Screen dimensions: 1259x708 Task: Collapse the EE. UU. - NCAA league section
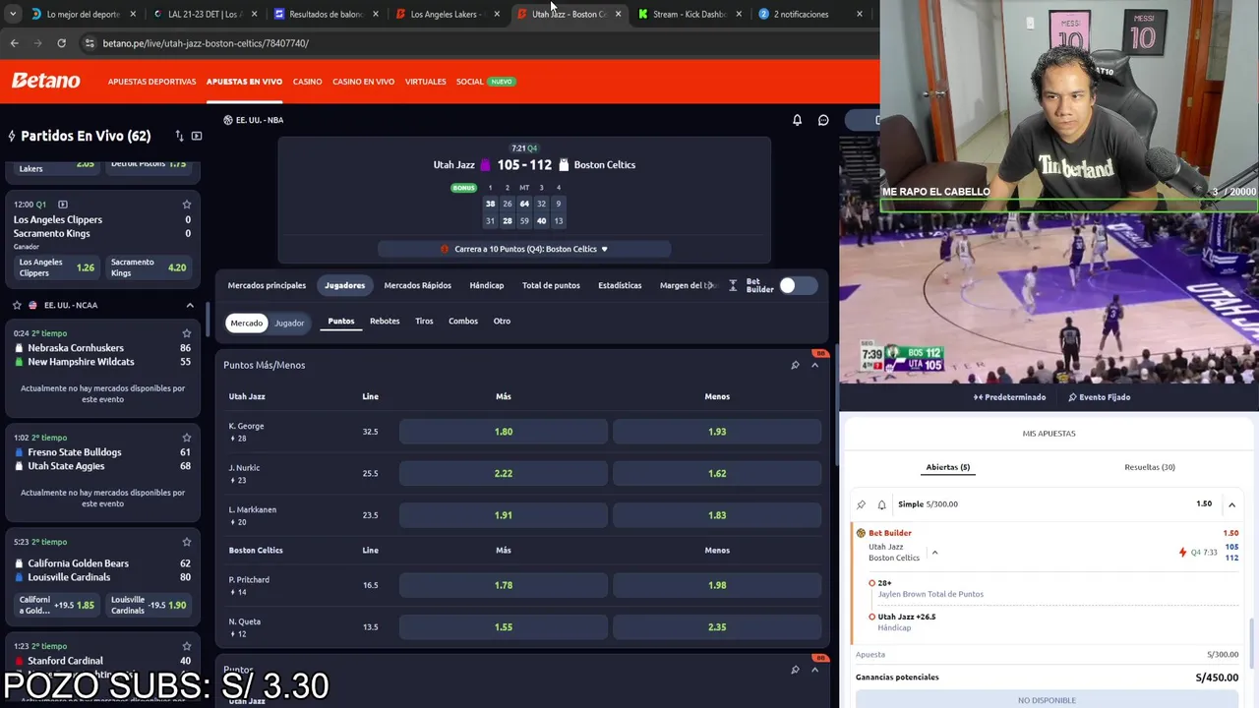[x=190, y=305]
